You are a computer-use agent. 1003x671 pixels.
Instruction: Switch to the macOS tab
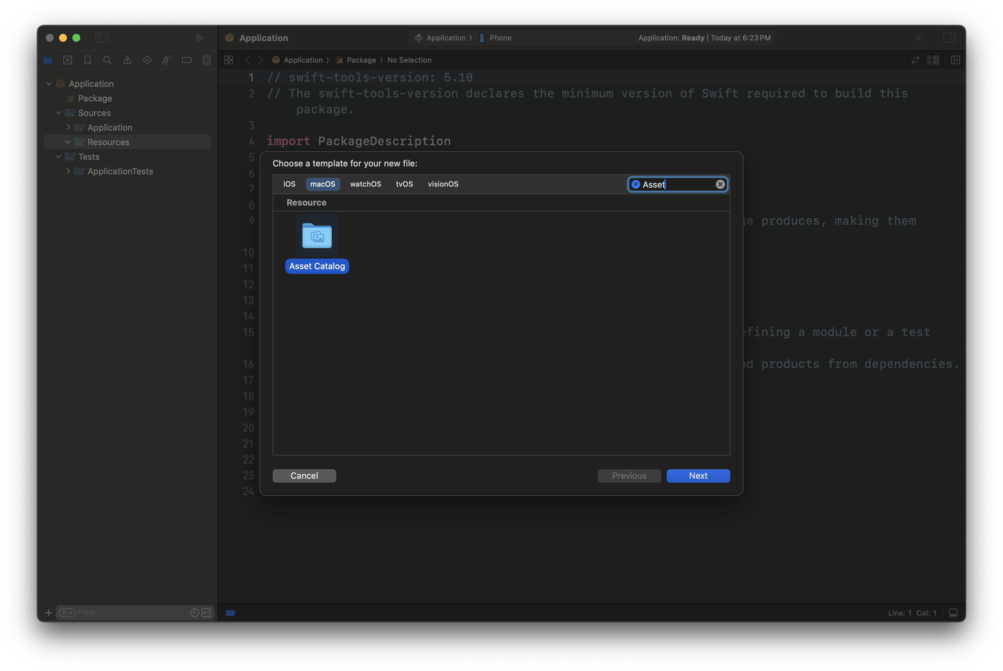click(x=323, y=184)
